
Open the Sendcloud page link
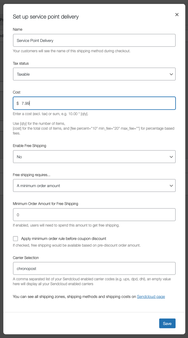point(151,297)
